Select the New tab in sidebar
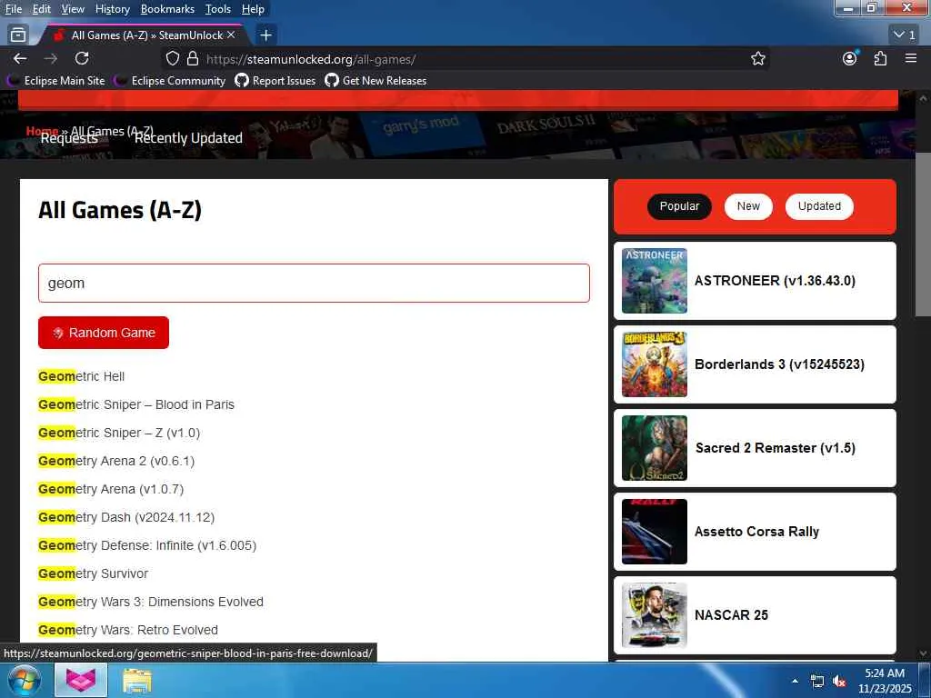This screenshot has width=931, height=698. pos(748,206)
